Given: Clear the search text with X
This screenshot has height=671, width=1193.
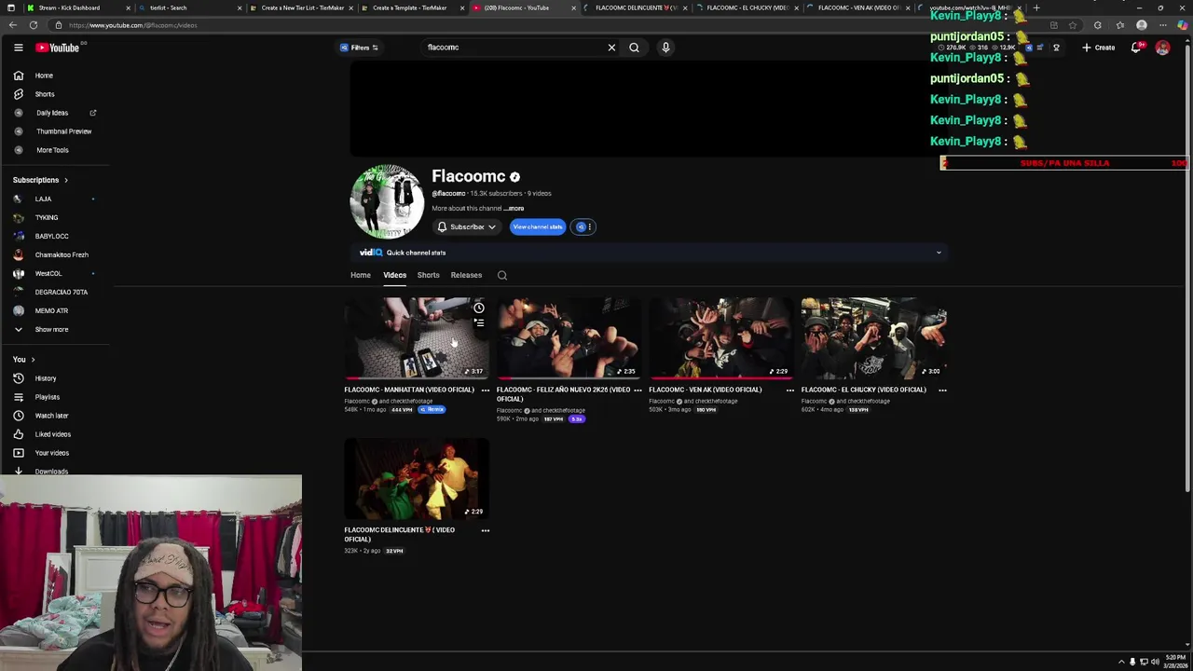Looking at the screenshot, I should [x=611, y=48].
